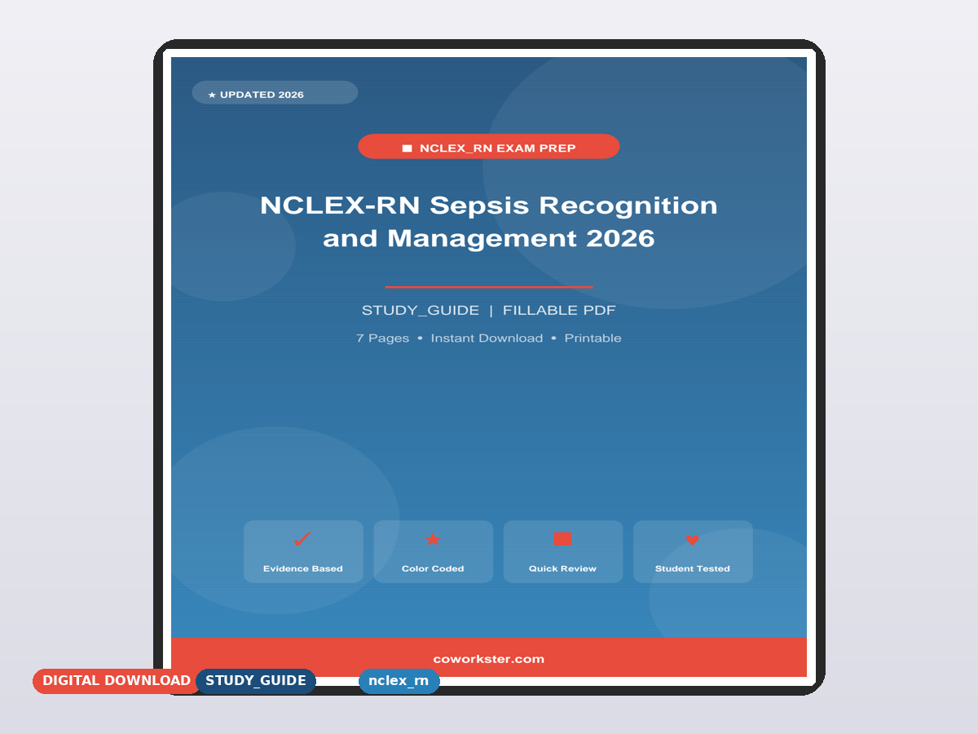Image resolution: width=978 pixels, height=734 pixels.
Task: Click the UPDATED 2026 badge
Action: tap(275, 93)
